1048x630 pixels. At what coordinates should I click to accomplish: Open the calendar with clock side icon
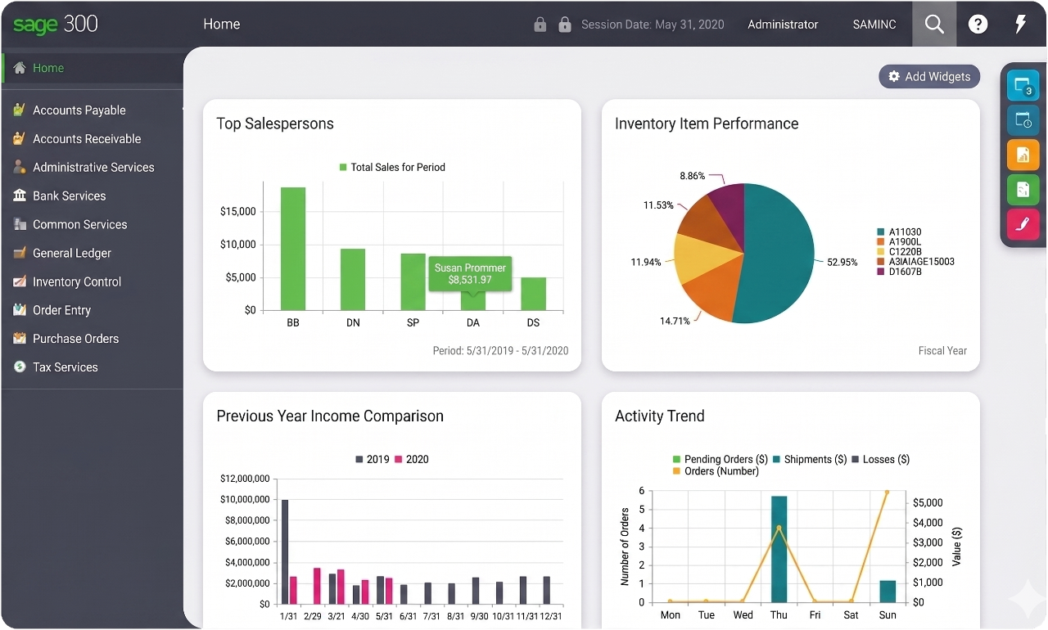(x=1023, y=120)
